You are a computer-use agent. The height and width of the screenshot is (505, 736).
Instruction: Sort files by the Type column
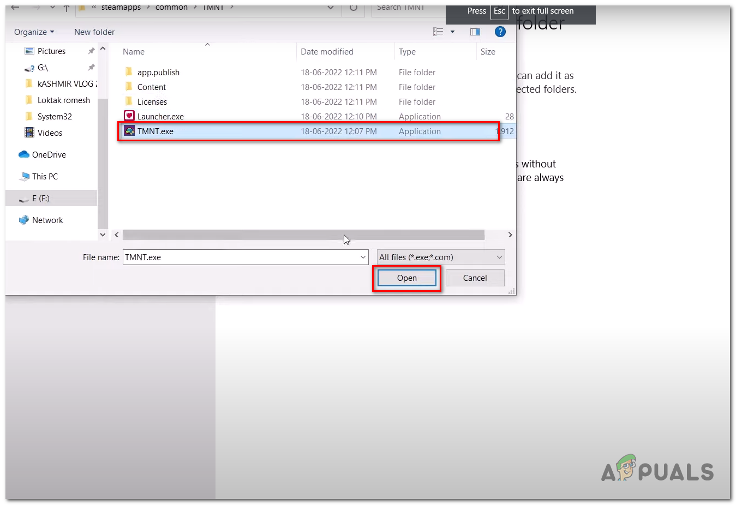point(407,51)
